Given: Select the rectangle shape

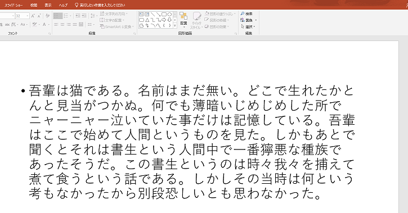Looking at the screenshot, I should point(164,14).
